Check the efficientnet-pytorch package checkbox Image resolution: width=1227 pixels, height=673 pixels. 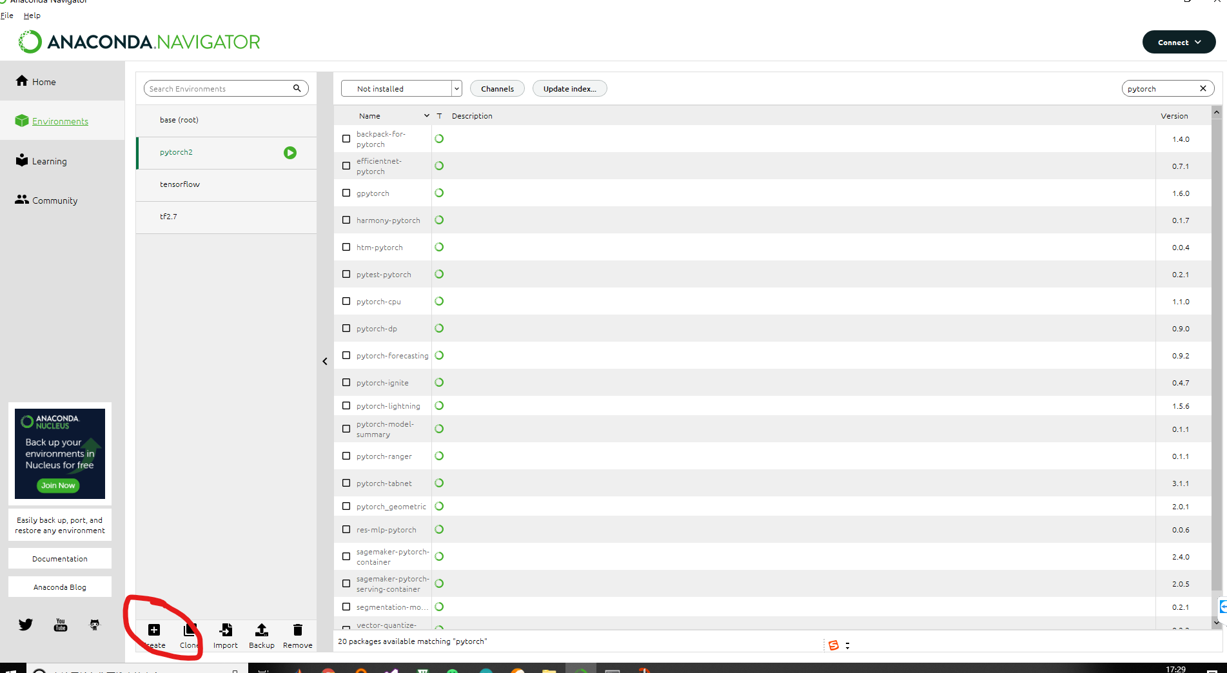346,166
